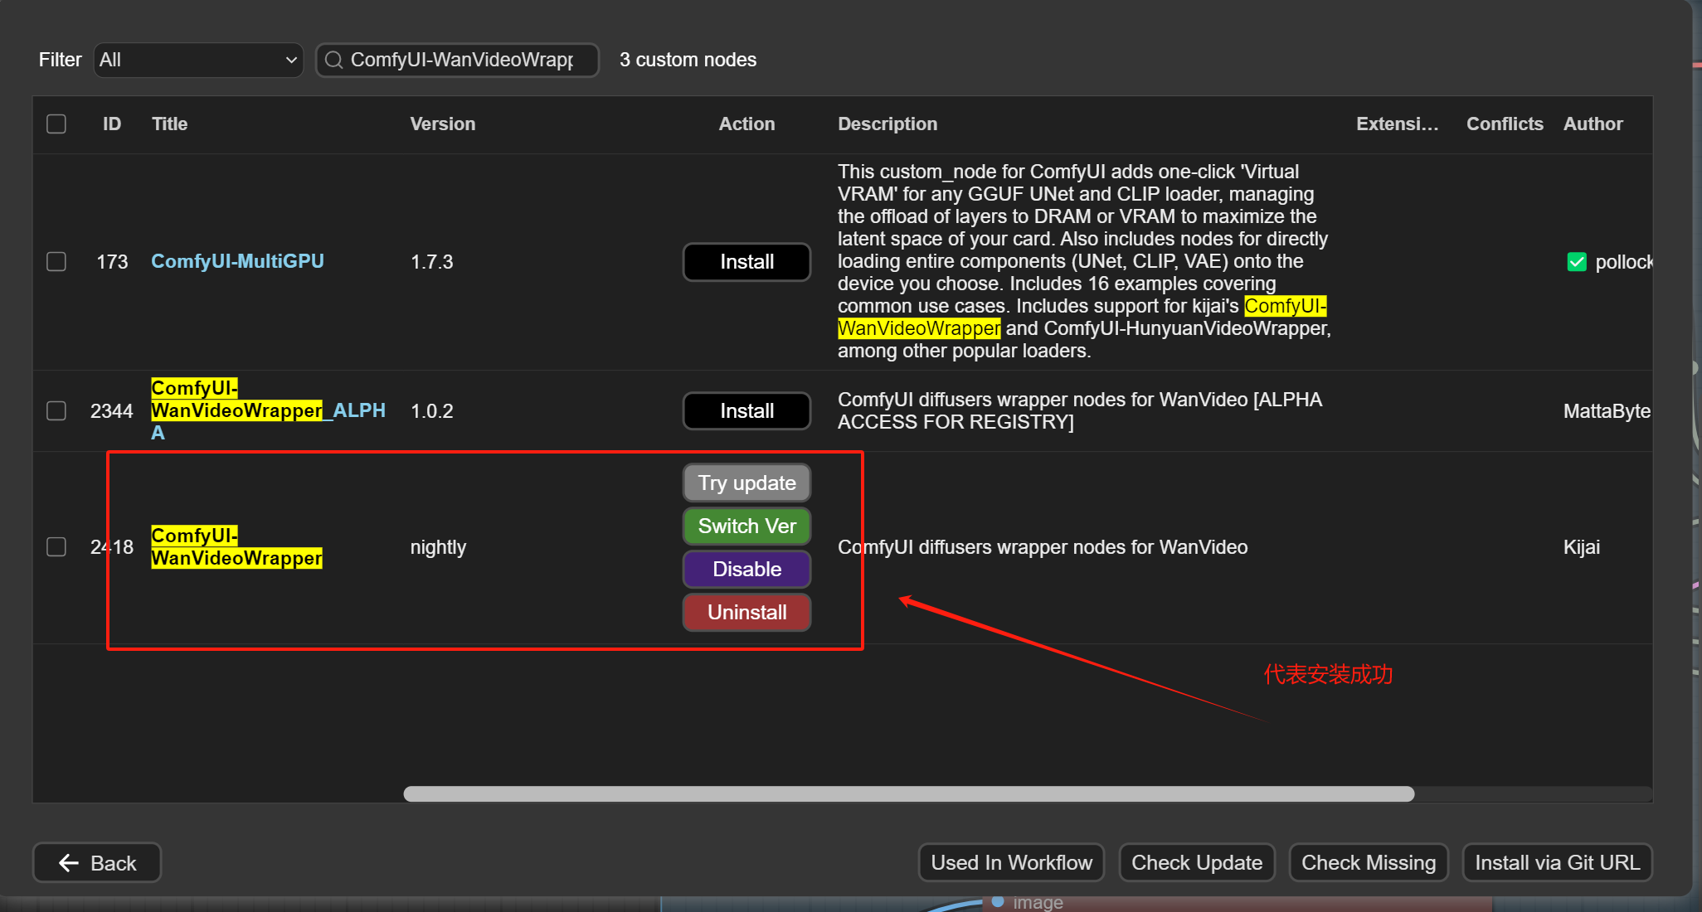Uninstall ComfyUI-WanVideoWrapper
Screen dimensions: 1702x912
click(x=746, y=613)
